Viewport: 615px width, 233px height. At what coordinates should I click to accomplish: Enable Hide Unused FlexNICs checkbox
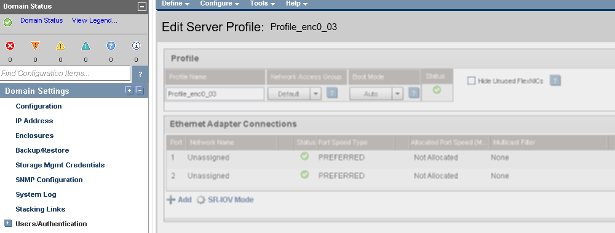point(471,81)
